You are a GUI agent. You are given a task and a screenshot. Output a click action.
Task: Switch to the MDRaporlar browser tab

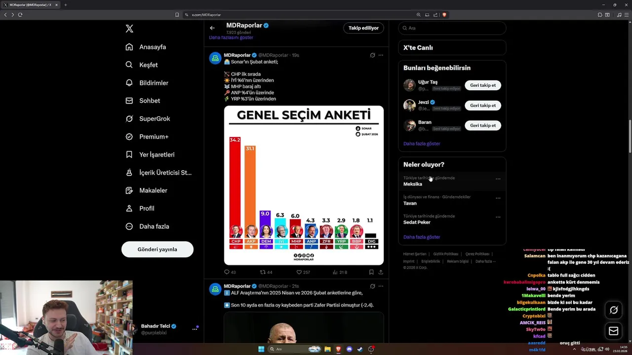[31, 5]
